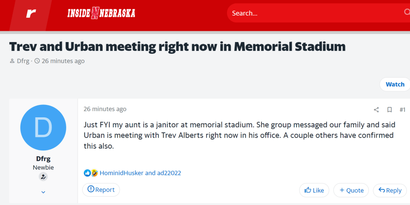This screenshot has height=205, width=410.
Task: Open the post #1 permalink
Action: click(x=402, y=110)
